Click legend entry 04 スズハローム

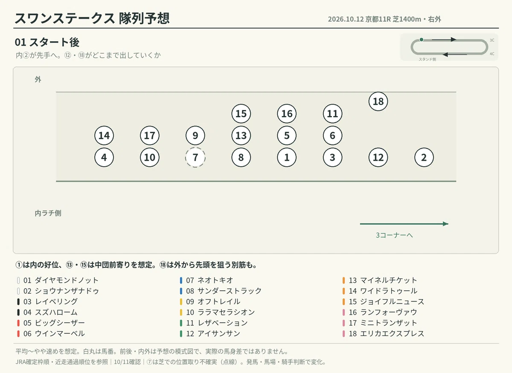[x=47, y=312]
